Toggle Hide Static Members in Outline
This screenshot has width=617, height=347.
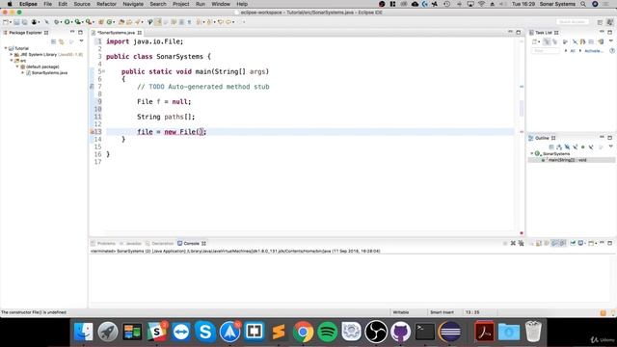pos(575,147)
